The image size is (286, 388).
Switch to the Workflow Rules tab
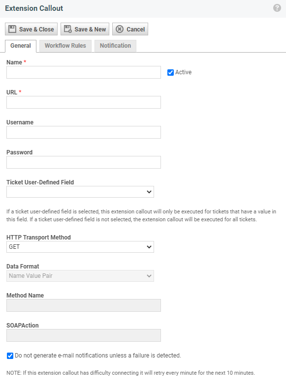65,46
